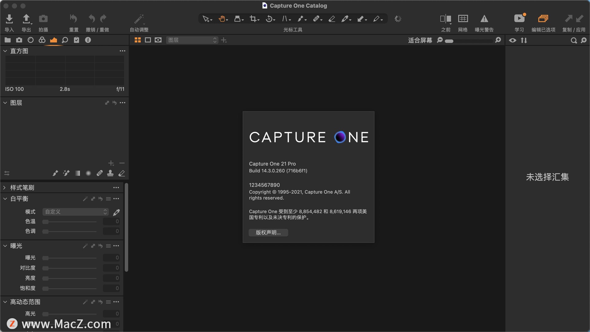
Task: Toggle Edit Selected Variants (编辑已选项)
Action: pyautogui.click(x=543, y=19)
